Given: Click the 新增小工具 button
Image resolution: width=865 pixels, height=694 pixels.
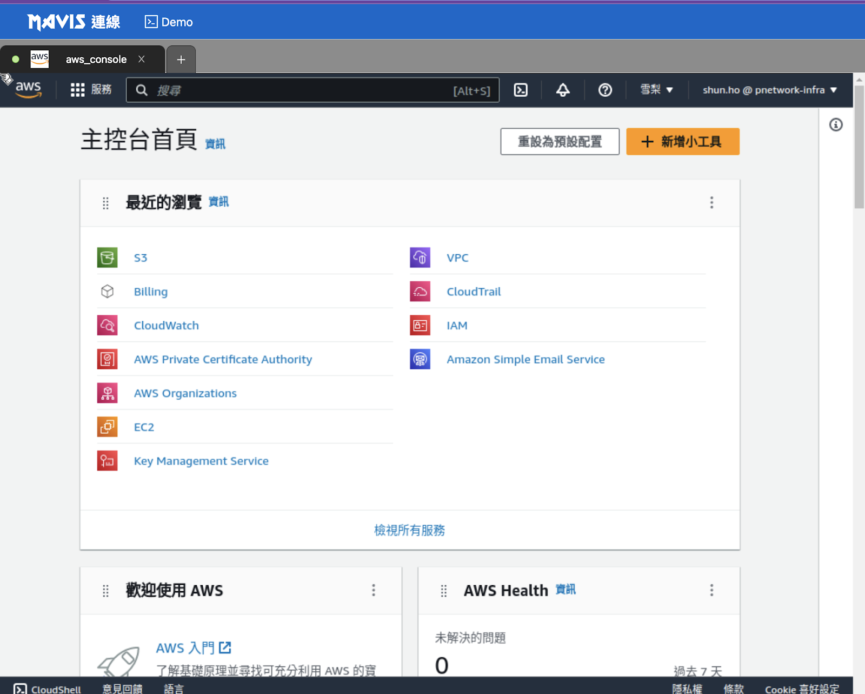Looking at the screenshot, I should click(x=682, y=142).
